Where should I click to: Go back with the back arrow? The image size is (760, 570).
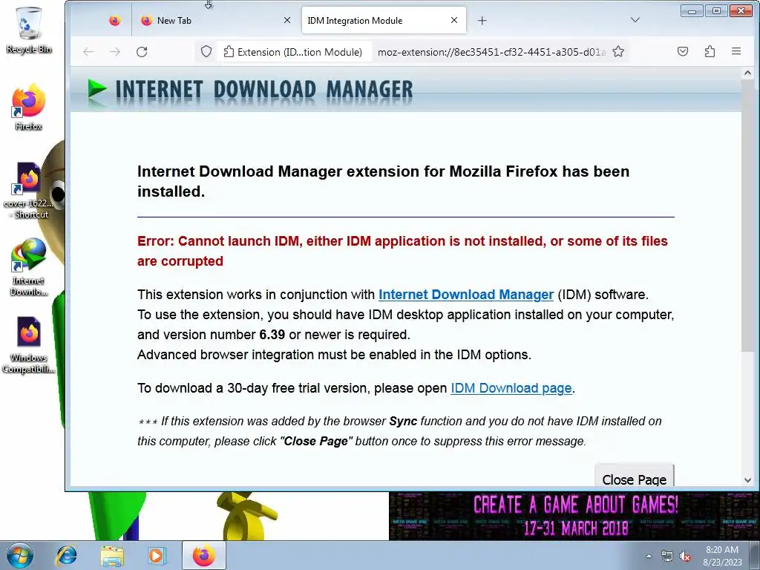click(x=88, y=51)
